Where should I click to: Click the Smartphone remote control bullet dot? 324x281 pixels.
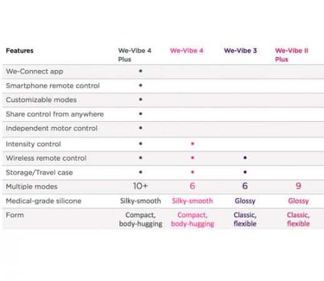[x=140, y=86]
